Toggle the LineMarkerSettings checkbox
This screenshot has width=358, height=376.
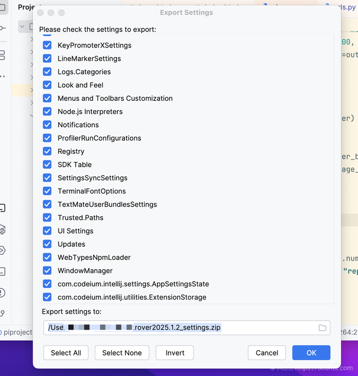pos(47,58)
